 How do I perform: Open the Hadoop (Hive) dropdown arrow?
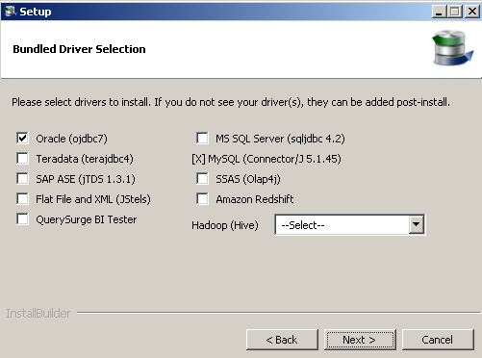(x=417, y=224)
